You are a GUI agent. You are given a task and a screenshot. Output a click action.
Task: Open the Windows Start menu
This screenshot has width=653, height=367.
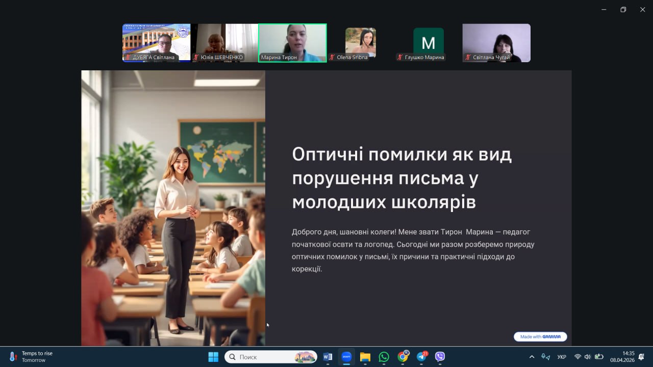[213, 357]
